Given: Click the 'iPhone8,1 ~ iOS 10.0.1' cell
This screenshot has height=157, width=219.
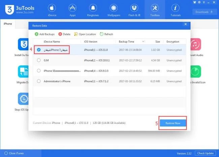Looking at the screenshot, I should tap(97, 60).
